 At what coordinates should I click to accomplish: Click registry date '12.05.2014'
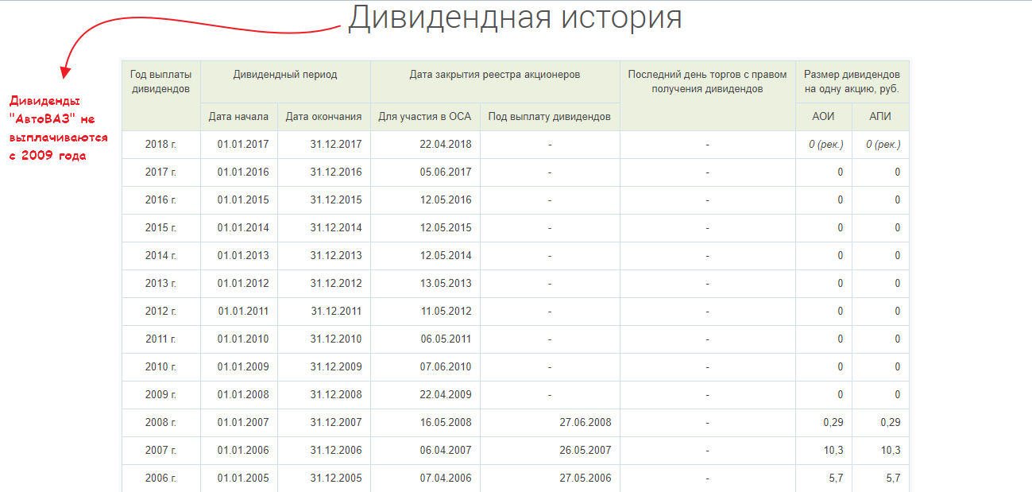446,256
